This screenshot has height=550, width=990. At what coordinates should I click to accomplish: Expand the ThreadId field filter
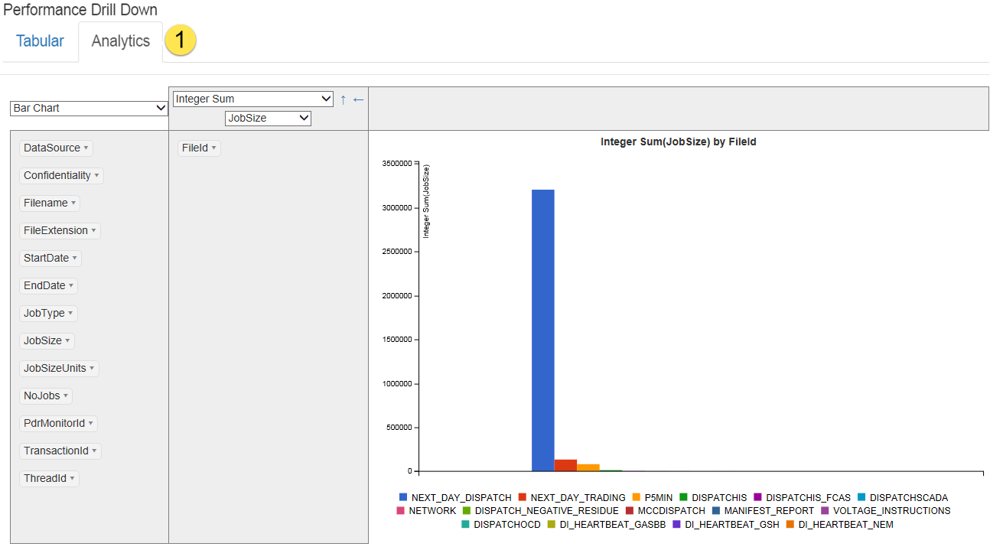[73, 479]
